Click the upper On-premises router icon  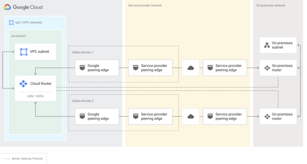click(267, 68)
